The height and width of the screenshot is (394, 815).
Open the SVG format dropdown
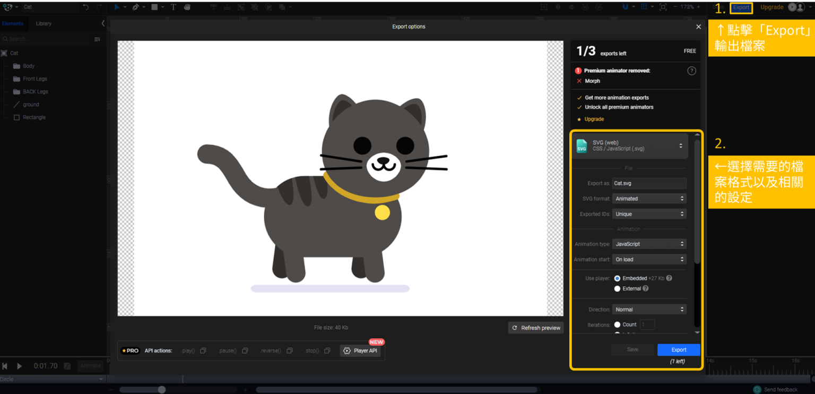[649, 199]
